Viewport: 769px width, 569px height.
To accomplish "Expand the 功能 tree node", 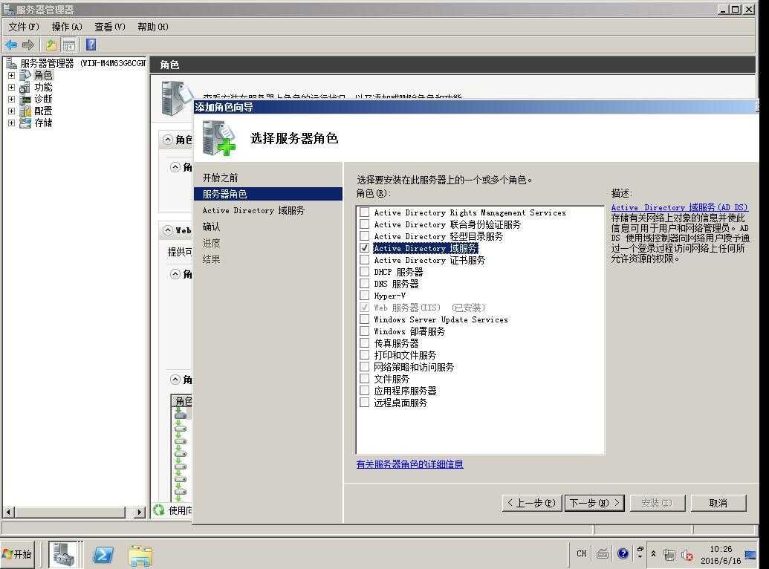I will pyautogui.click(x=11, y=88).
